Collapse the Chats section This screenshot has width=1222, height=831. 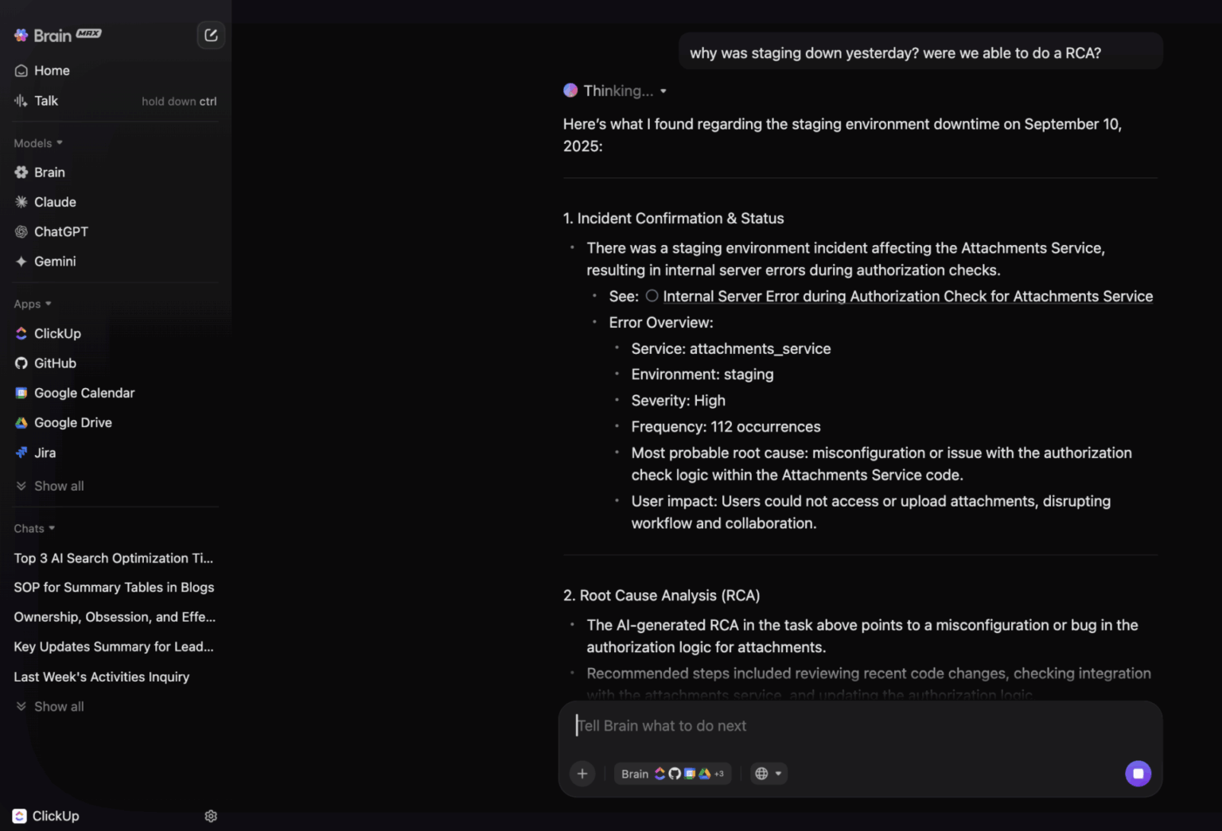click(x=34, y=529)
